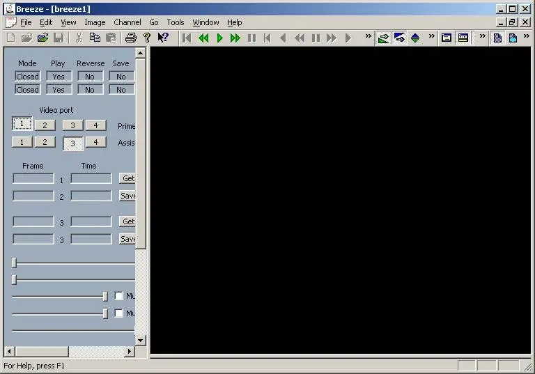
Task: Open the Help menu
Action: click(234, 22)
